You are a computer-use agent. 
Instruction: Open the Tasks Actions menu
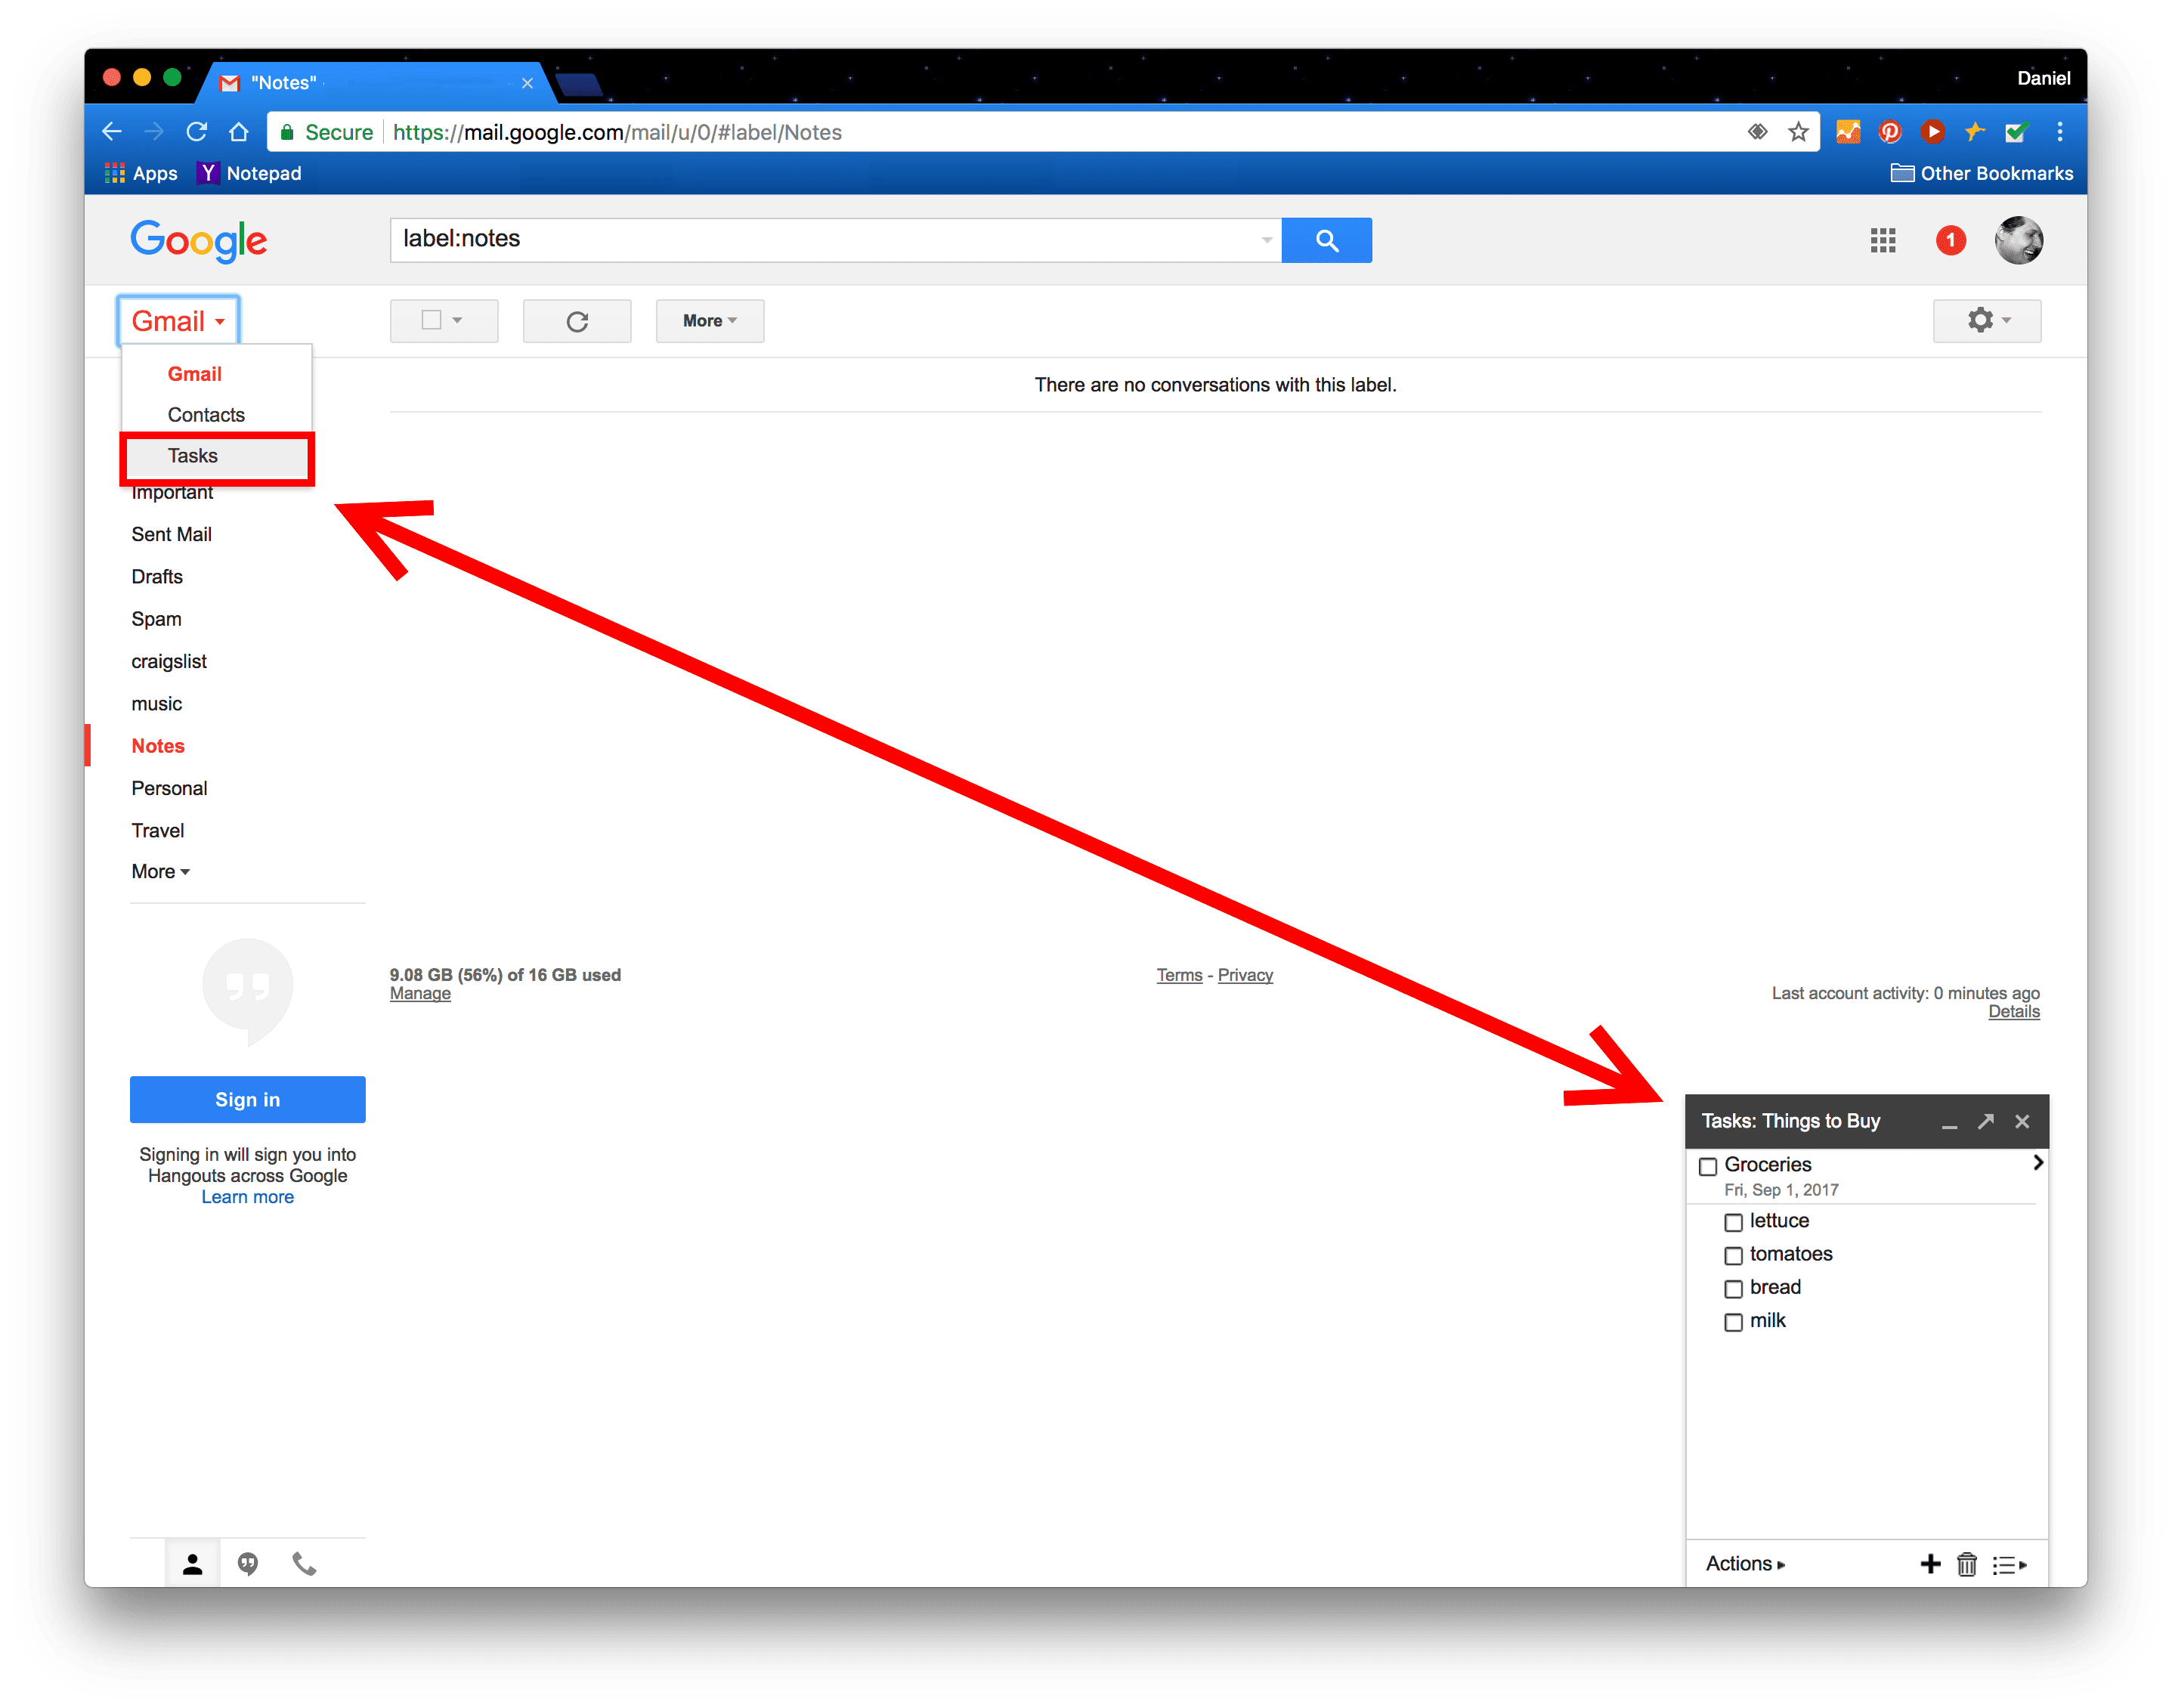[1745, 1564]
